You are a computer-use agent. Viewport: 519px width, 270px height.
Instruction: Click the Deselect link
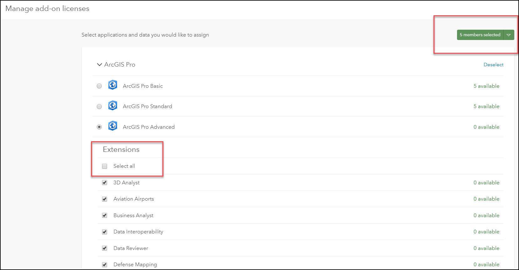click(493, 65)
